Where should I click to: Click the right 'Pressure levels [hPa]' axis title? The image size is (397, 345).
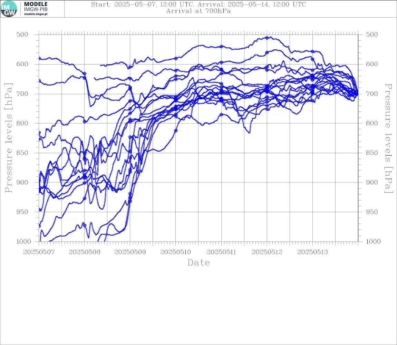pyautogui.click(x=389, y=138)
